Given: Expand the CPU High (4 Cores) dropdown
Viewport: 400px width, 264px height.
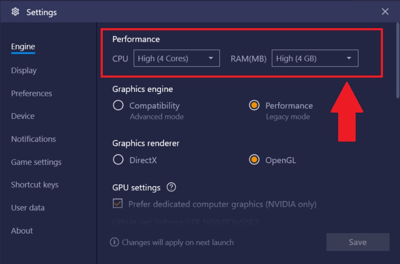Looking at the screenshot, I should click(177, 58).
